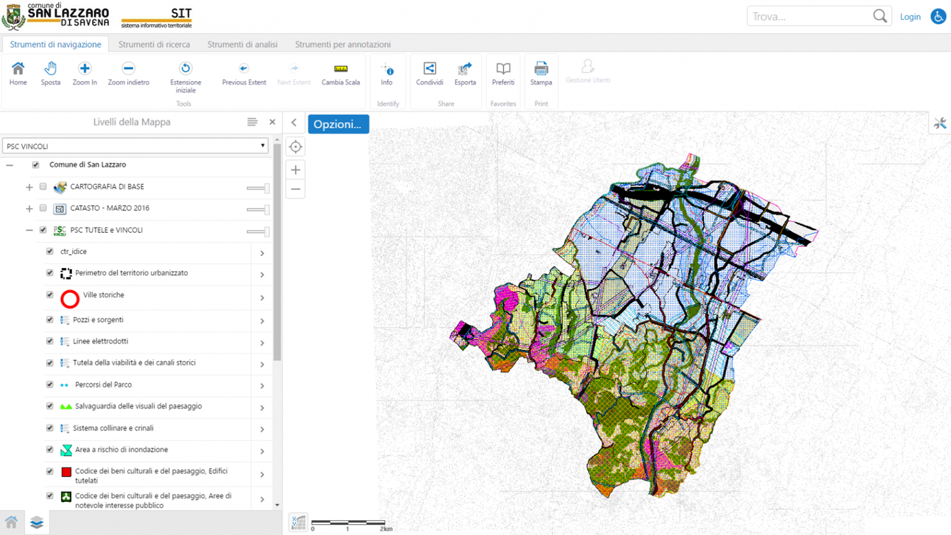
Task: Click the search magnifier icon
Action: pos(880,16)
